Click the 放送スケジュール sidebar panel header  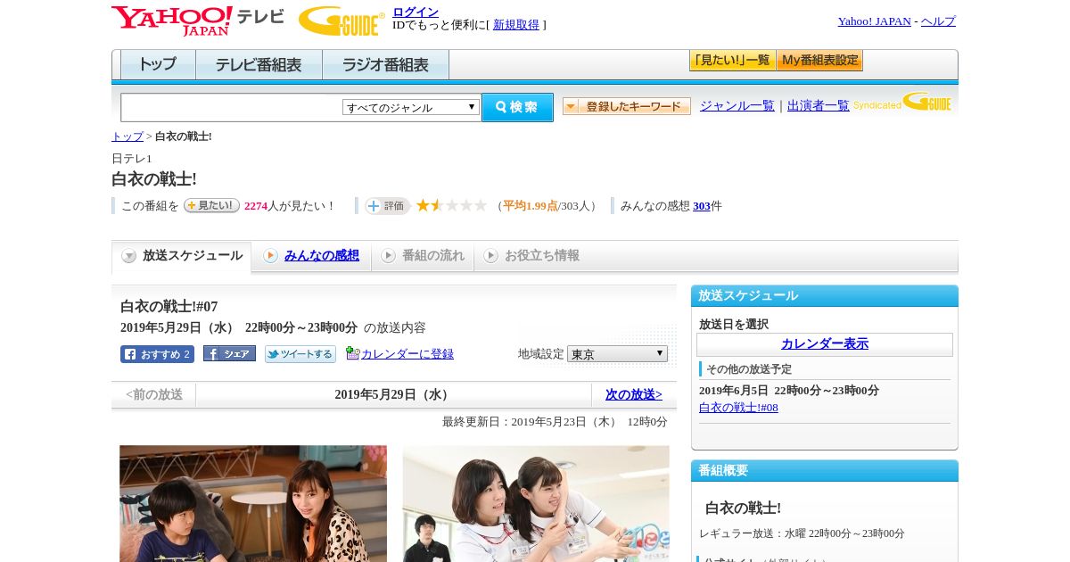pos(825,296)
